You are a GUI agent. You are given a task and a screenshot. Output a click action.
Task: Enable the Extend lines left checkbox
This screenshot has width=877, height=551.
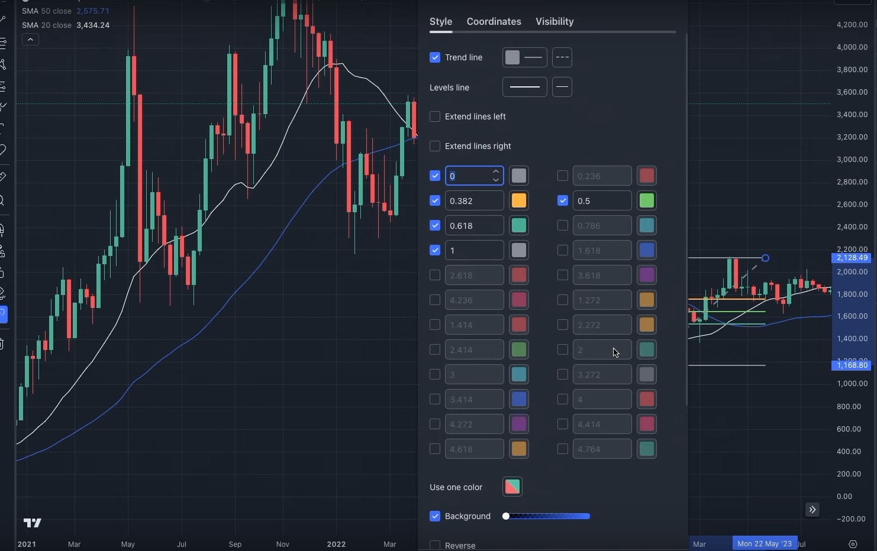click(435, 116)
